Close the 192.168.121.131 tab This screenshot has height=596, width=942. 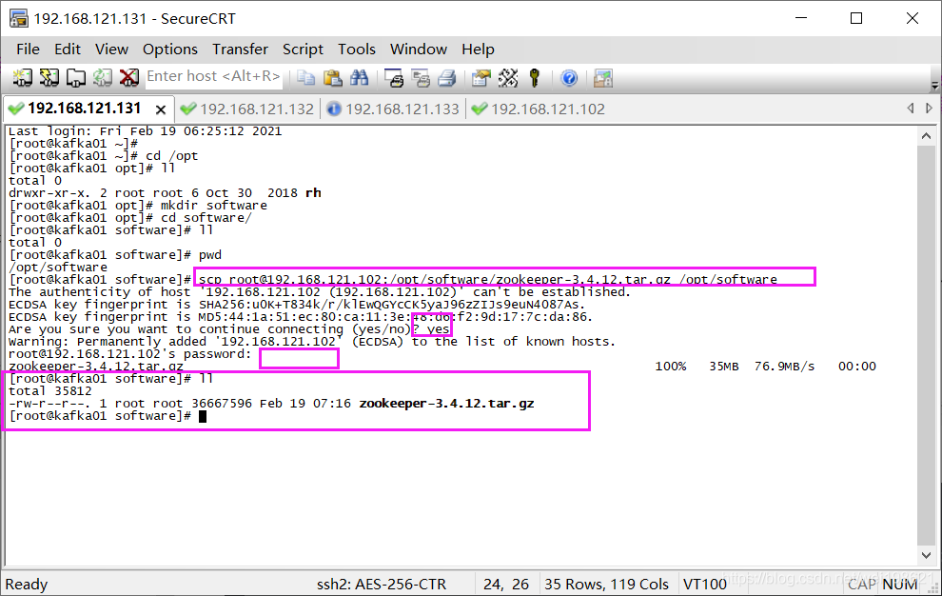161,109
